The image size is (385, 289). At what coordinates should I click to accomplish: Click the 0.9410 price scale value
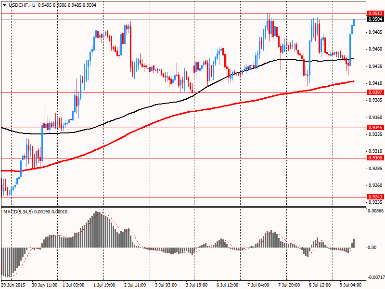[x=375, y=83]
